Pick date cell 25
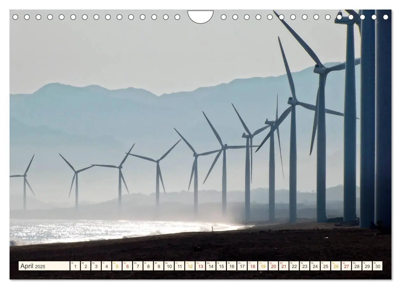 pos(325,266)
